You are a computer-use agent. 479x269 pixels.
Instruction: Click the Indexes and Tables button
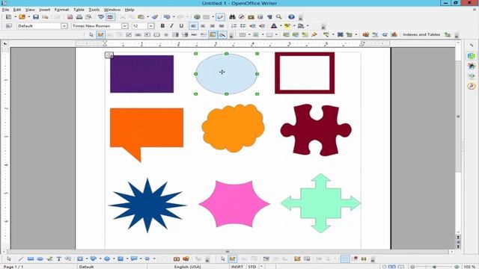(x=421, y=35)
